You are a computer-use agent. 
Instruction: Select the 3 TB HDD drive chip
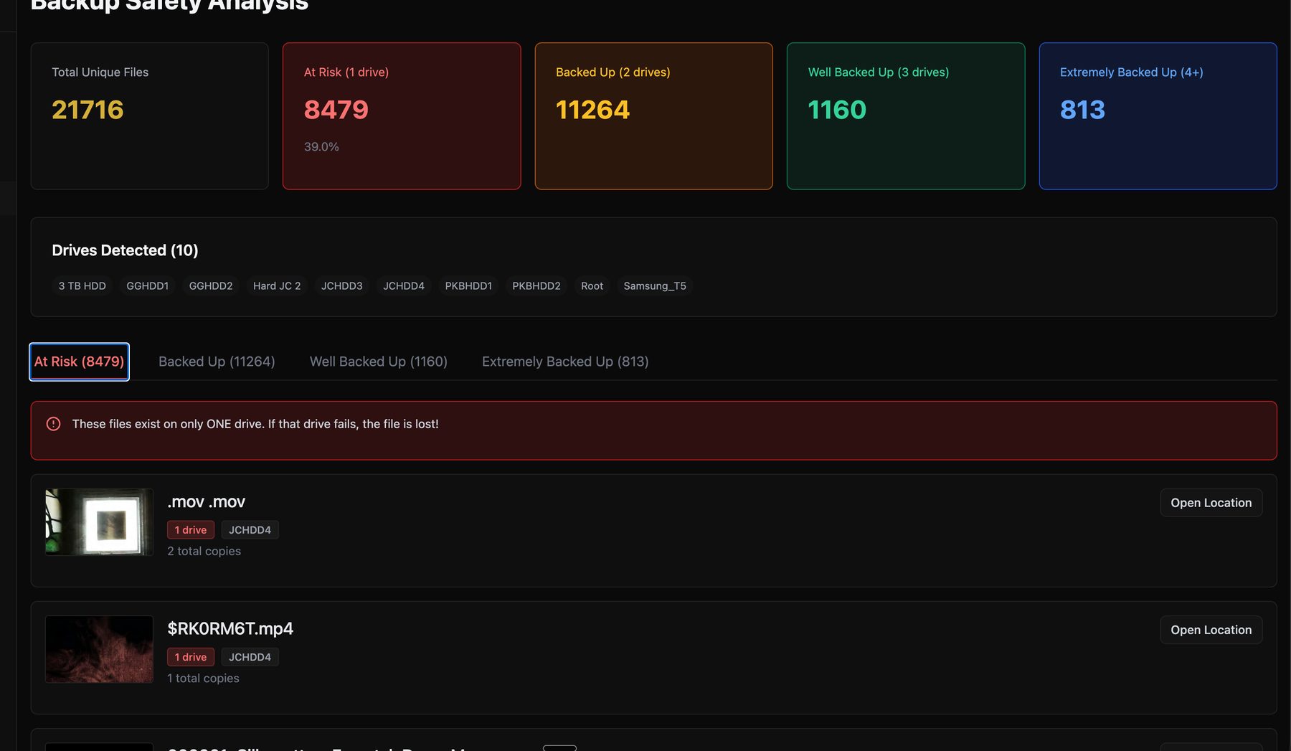[x=82, y=286]
